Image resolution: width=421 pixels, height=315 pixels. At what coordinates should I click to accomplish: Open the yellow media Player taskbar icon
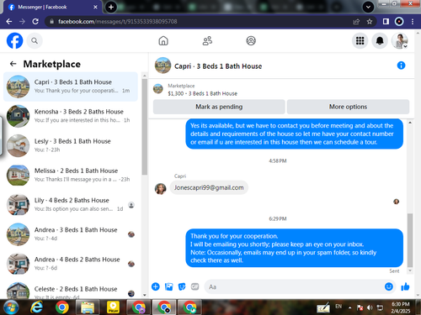pos(113,307)
